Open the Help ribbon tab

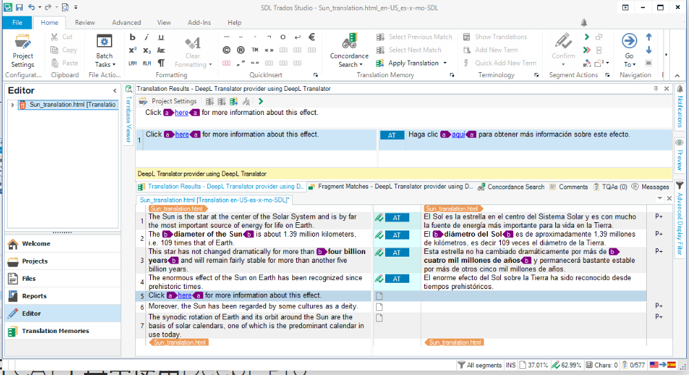[x=234, y=23]
